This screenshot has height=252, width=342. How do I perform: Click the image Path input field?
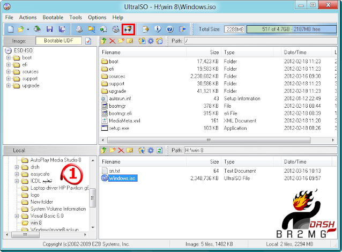pyautogui.click(x=261, y=41)
